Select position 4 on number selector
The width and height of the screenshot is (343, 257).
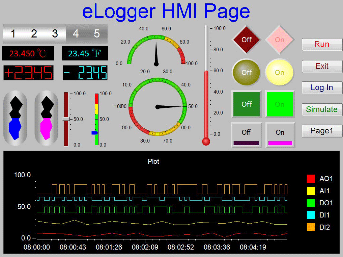pos(76,34)
